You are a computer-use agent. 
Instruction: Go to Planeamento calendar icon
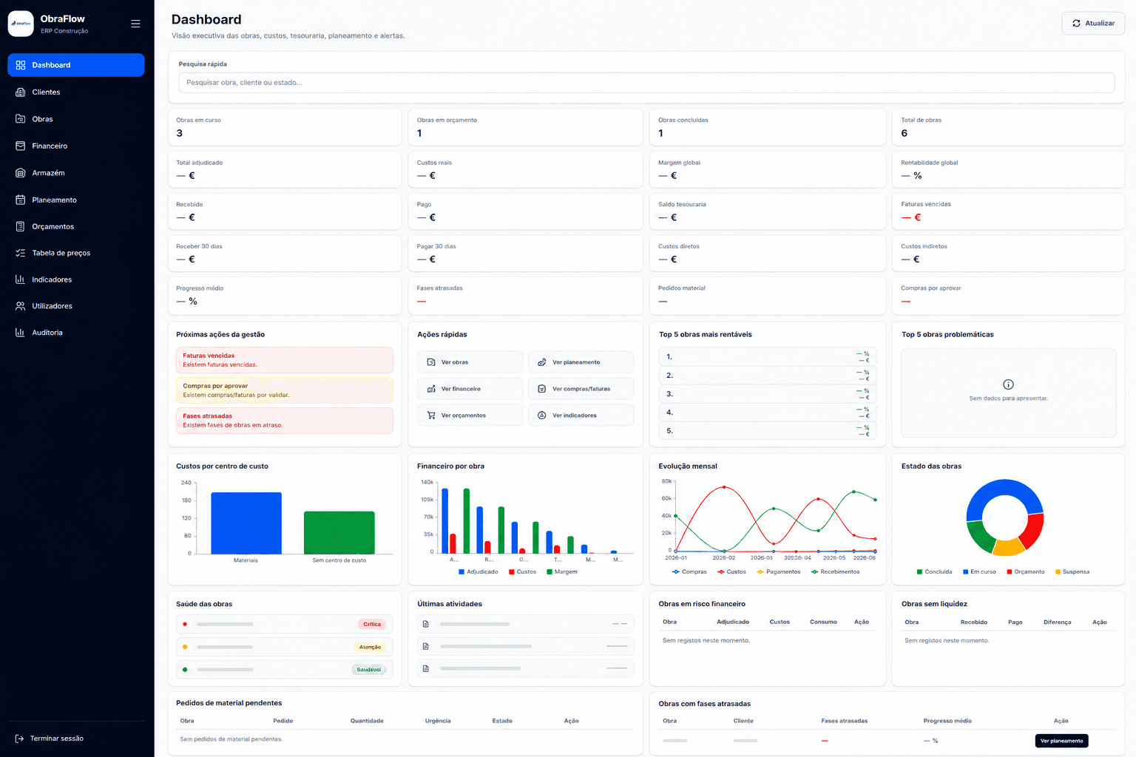21,200
